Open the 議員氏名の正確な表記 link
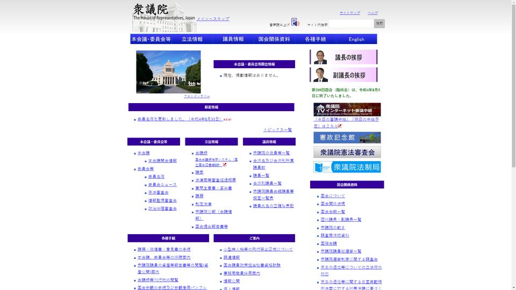Viewport: 516px width, 290px height. coord(274,206)
